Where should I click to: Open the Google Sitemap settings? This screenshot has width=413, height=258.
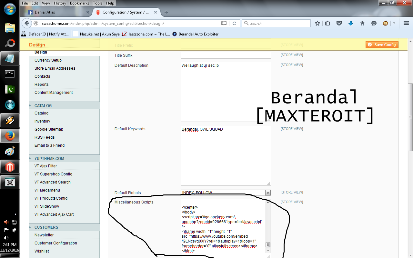[49, 129]
